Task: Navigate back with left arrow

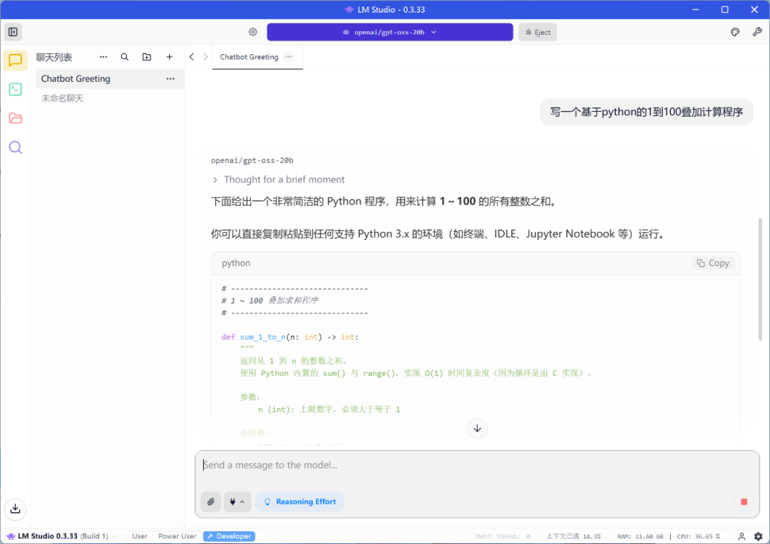Action: (192, 57)
